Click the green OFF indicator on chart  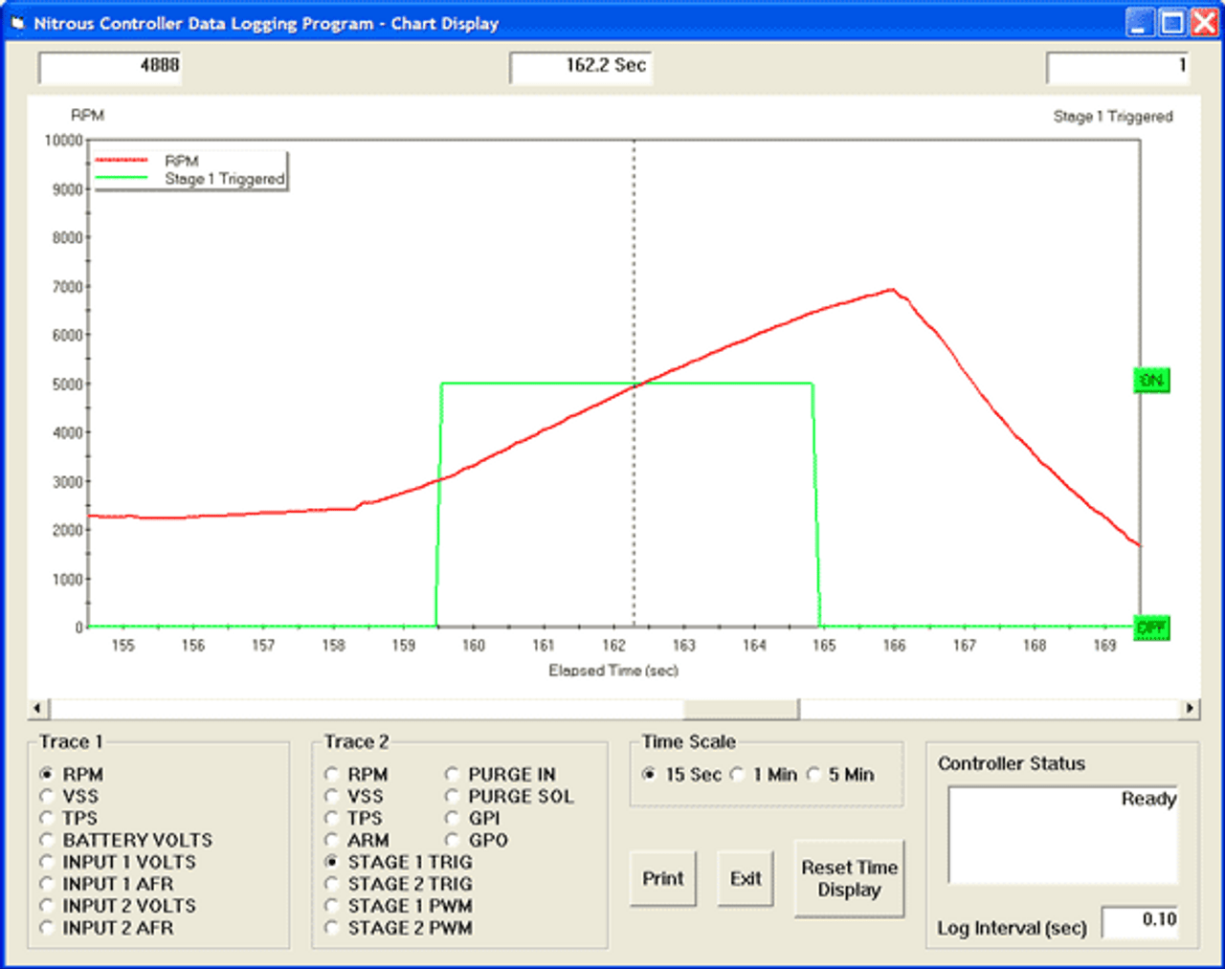point(1151,628)
